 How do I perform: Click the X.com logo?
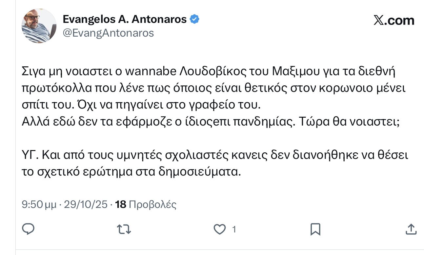(x=394, y=19)
